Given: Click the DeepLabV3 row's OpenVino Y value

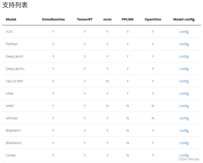Looking at the screenshot, I should click(153, 56).
